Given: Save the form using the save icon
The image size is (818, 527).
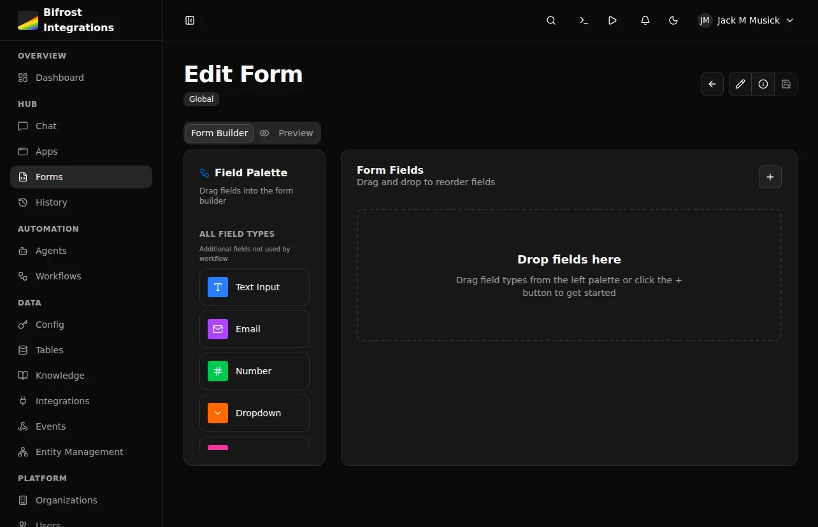Looking at the screenshot, I should click(786, 83).
